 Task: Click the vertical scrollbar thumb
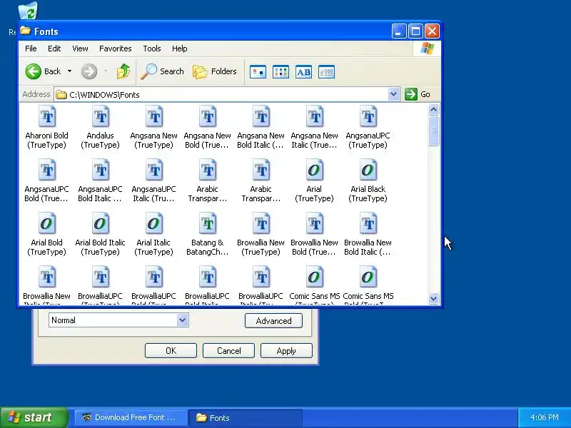(x=433, y=131)
